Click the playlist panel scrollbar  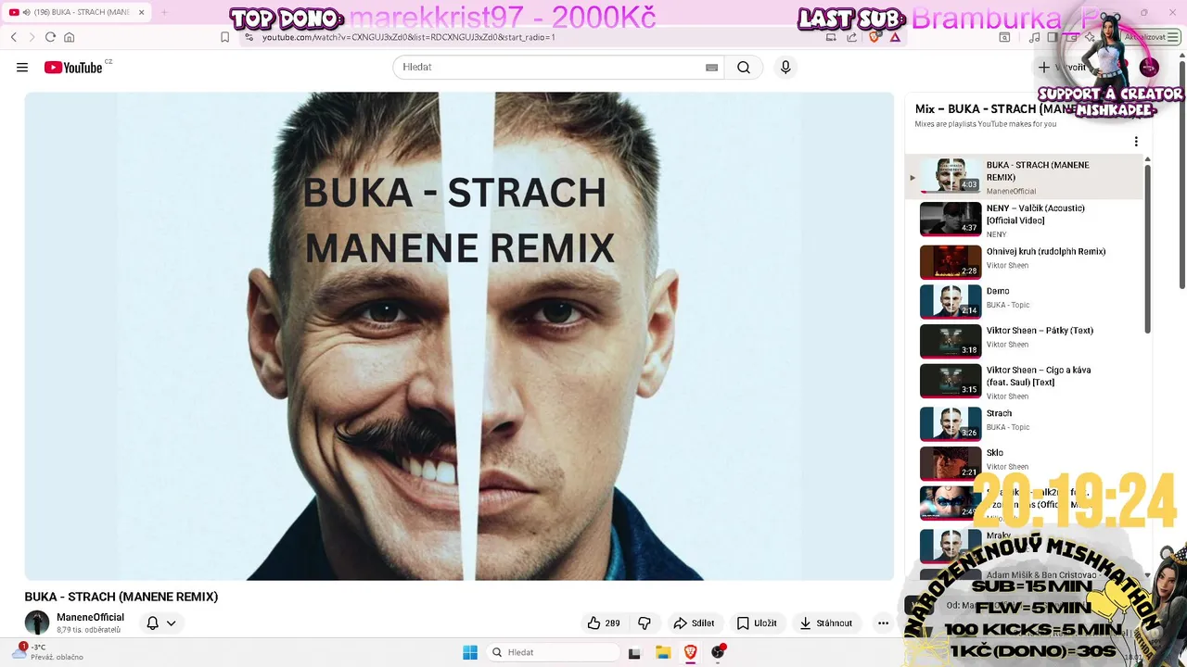click(x=1147, y=250)
